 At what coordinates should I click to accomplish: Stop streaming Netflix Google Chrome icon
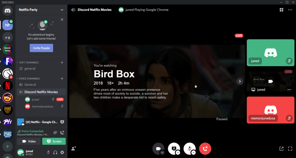pyautogui.click(x=62, y=122)
